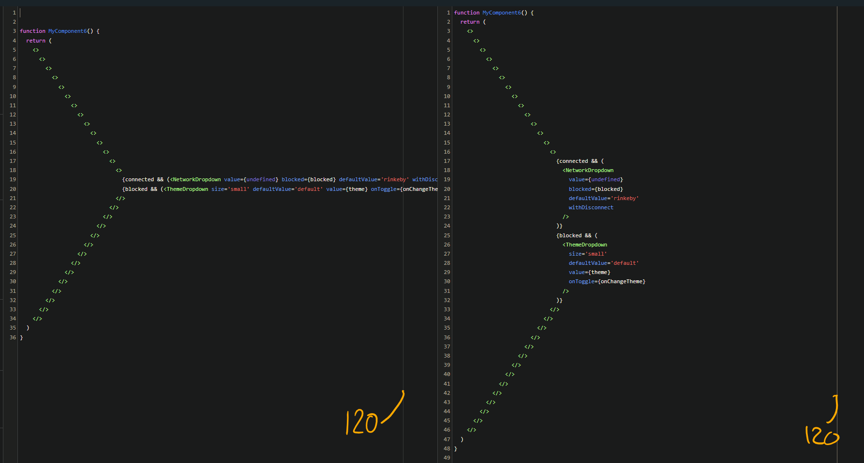The width and height of the screenshot is (864, 463).
Task: Click the self-closing /> tag on line 23
Action: tap(566, 217)
